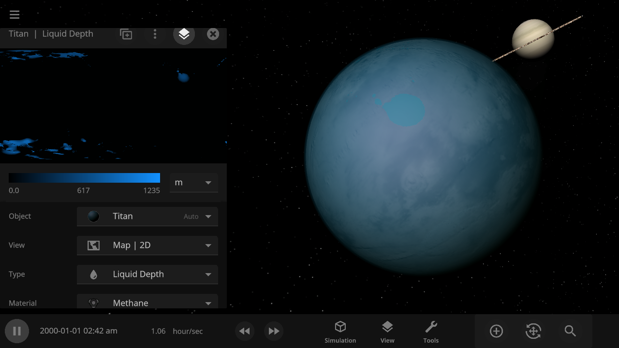Click the search magnifier icon

[x=570, y=331]
